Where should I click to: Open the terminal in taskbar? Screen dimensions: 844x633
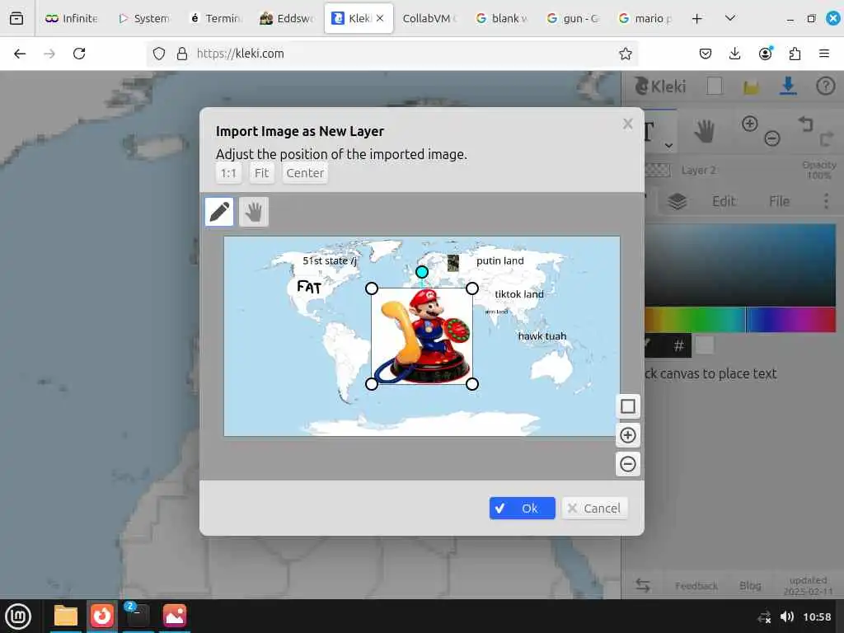pos(138,617)
